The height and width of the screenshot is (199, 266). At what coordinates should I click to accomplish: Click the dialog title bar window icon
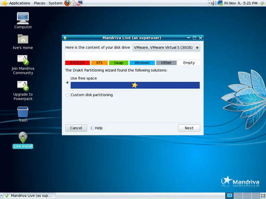pyautogui.click(x=65, y=38)
